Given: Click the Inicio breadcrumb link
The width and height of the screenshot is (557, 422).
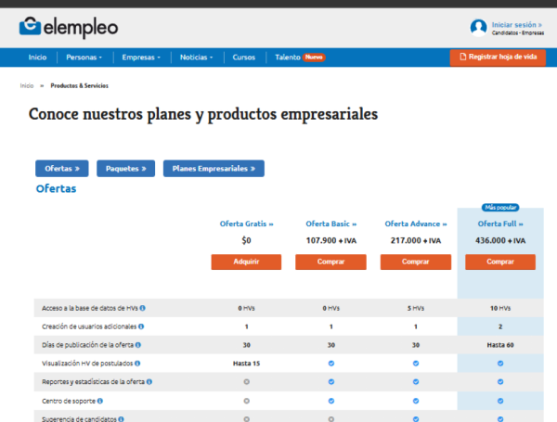Looking at the screenshot, I should (27, 85).
